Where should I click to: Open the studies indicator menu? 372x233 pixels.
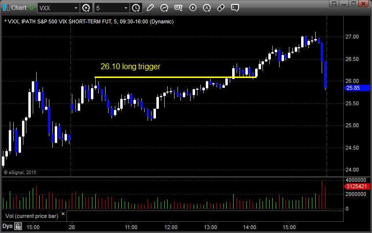pyautogui.click(x=164, y=8)
